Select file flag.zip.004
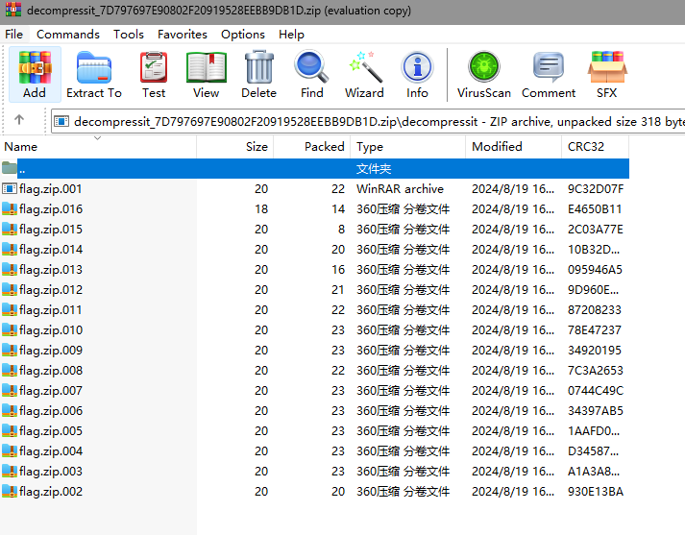Viewport: 685px width, 535px height. 51,450
